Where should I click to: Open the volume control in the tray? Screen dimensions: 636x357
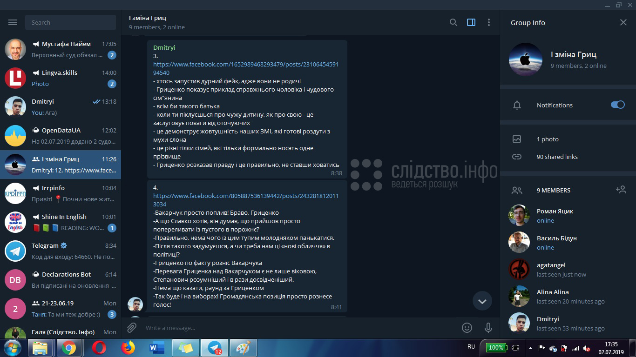click(587, 348)
